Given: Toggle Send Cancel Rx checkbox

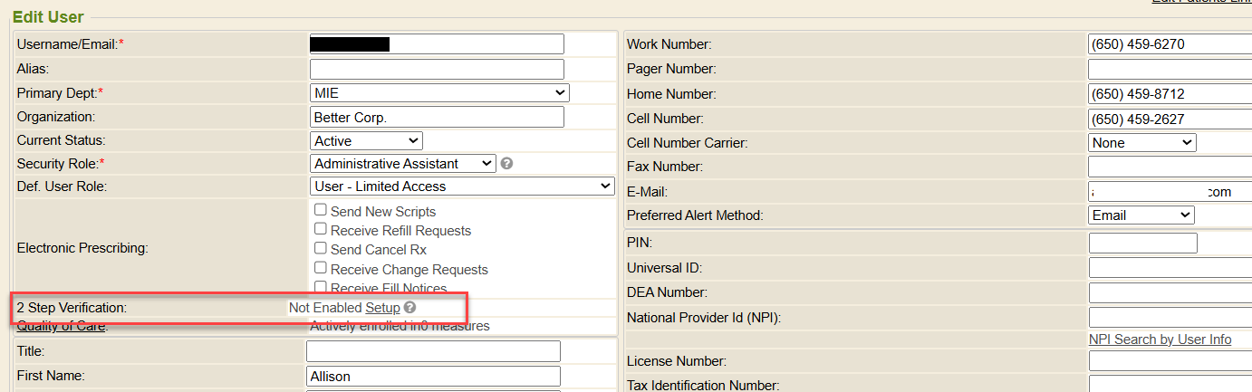Looking at the screenshot, I should pyautogui.click(x=321, y=249).
